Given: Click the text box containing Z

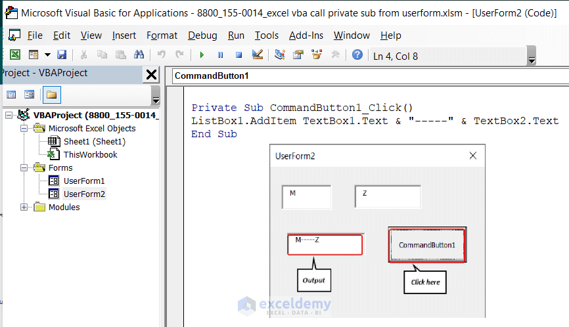Looking at the screenshot, I should click(x=388, y=196).
